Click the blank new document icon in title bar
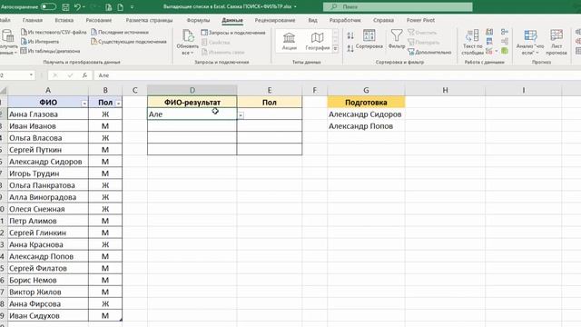The height and width of the screenshot is (327, 581). (120, 6)
